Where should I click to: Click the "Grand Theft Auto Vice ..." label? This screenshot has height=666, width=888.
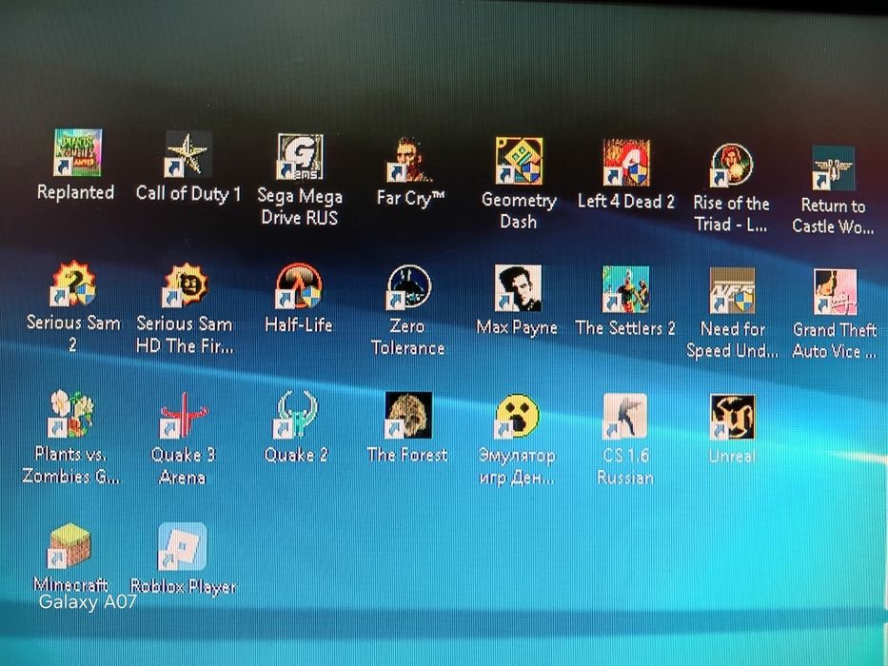point(834,341)
